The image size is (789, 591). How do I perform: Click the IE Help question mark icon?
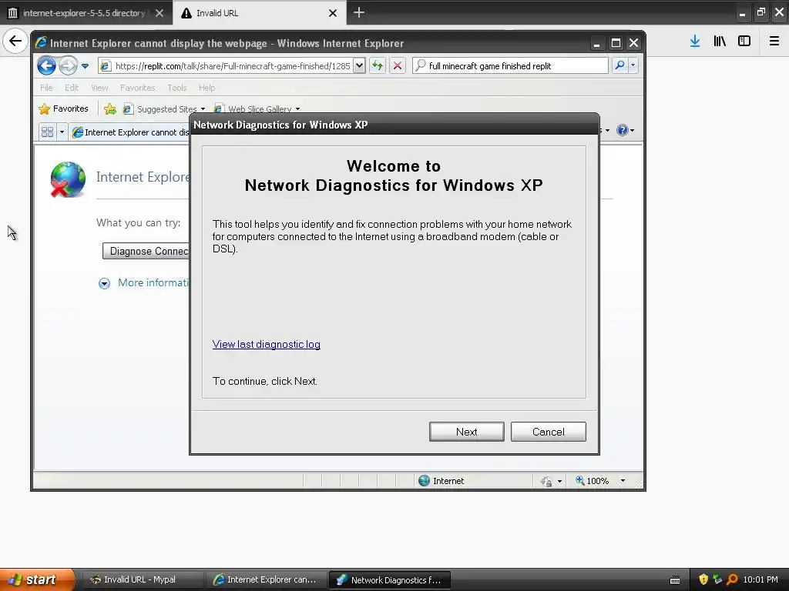623,130
